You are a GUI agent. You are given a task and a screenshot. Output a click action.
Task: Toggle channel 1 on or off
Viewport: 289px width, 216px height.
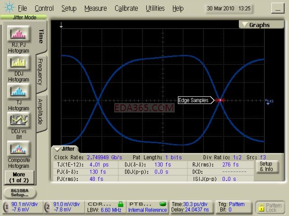(x=6, y=207)
